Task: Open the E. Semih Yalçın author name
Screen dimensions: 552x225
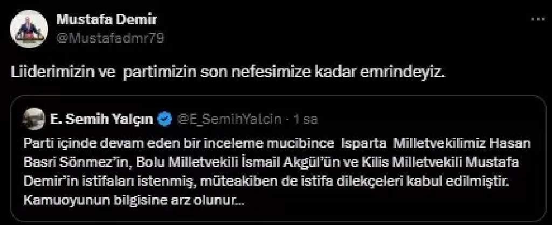Action: [102, 119]
